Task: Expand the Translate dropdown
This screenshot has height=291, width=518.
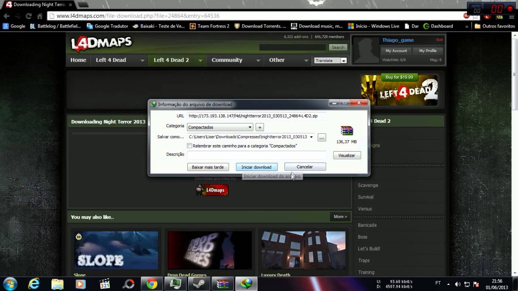Action: click(x=331, y=61)
